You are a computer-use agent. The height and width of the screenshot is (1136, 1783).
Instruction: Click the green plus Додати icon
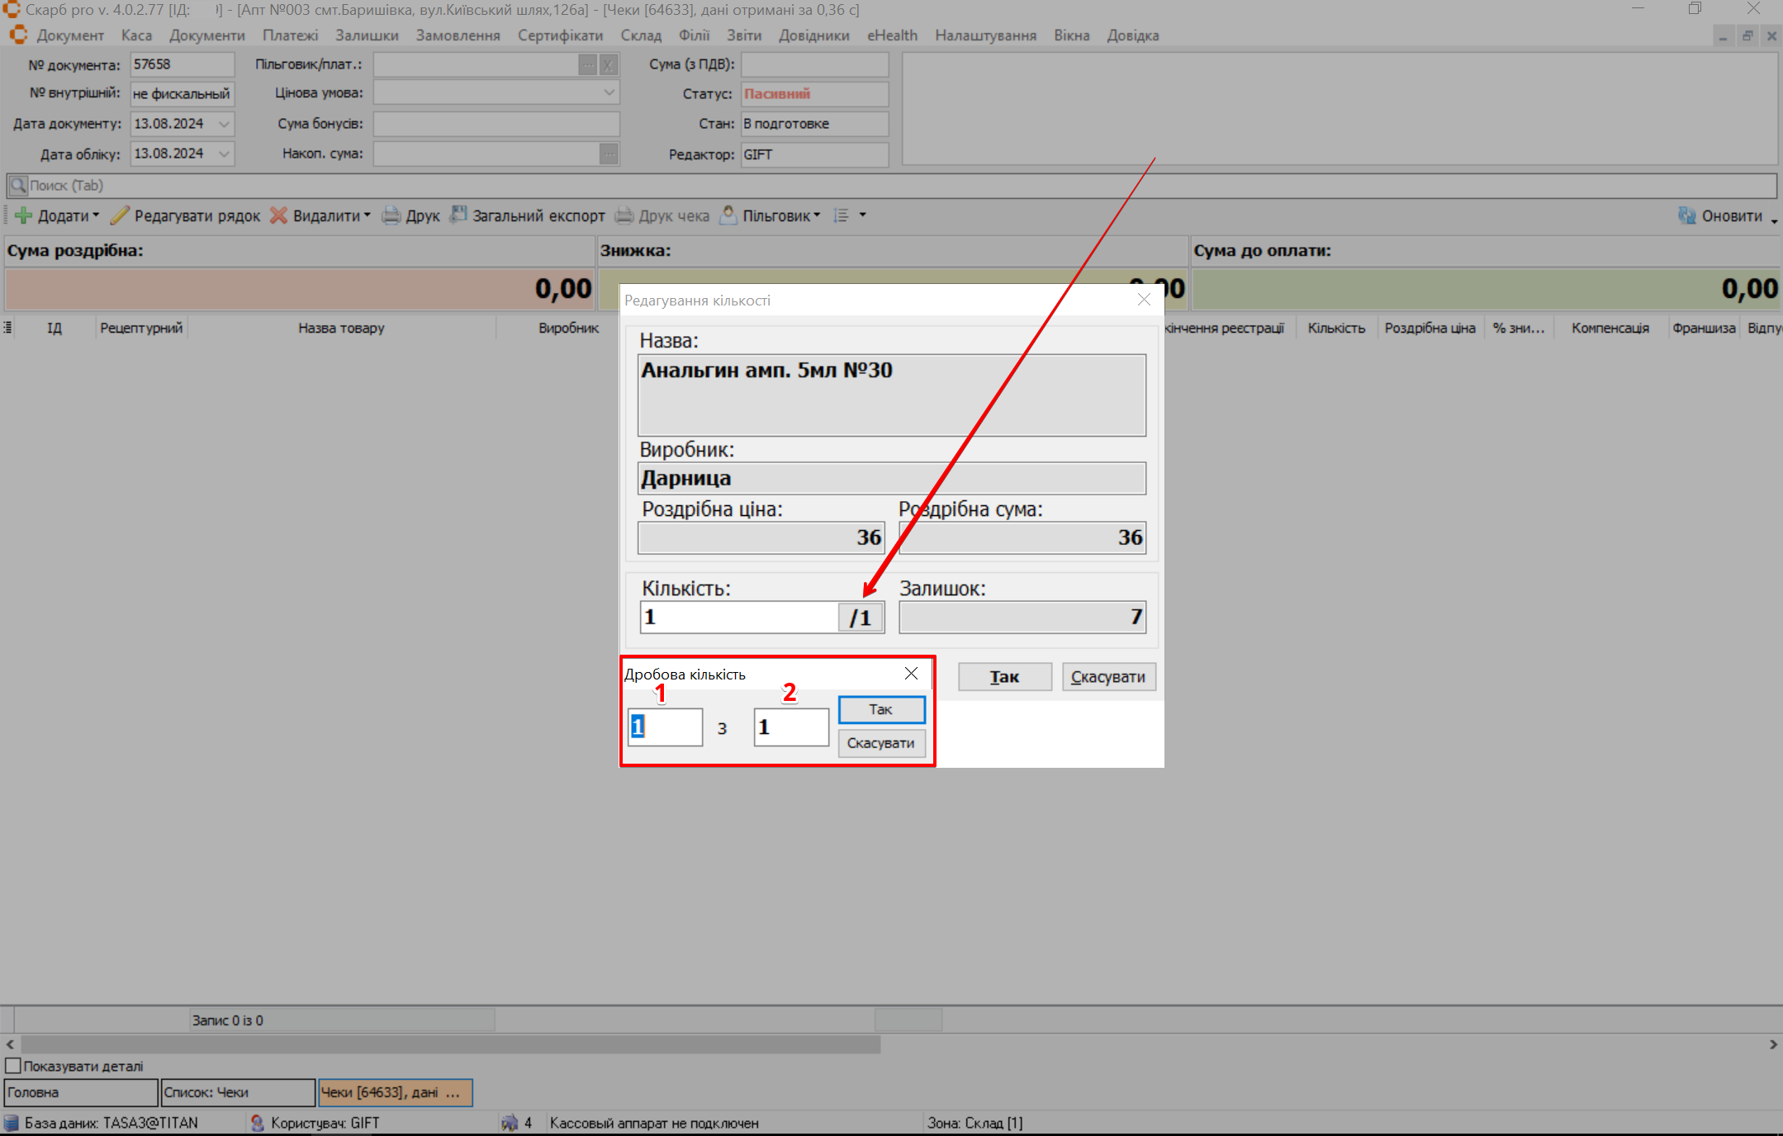coord(24,215)
